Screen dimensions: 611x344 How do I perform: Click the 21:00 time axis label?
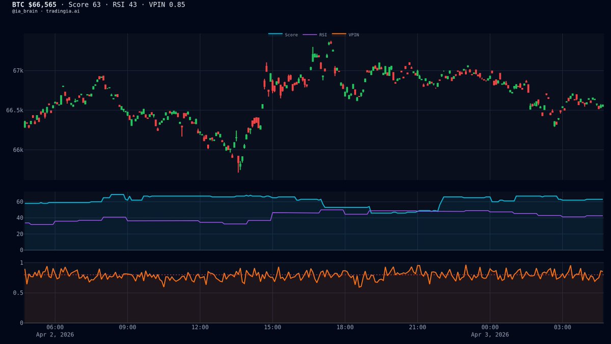tap(418, 327)
